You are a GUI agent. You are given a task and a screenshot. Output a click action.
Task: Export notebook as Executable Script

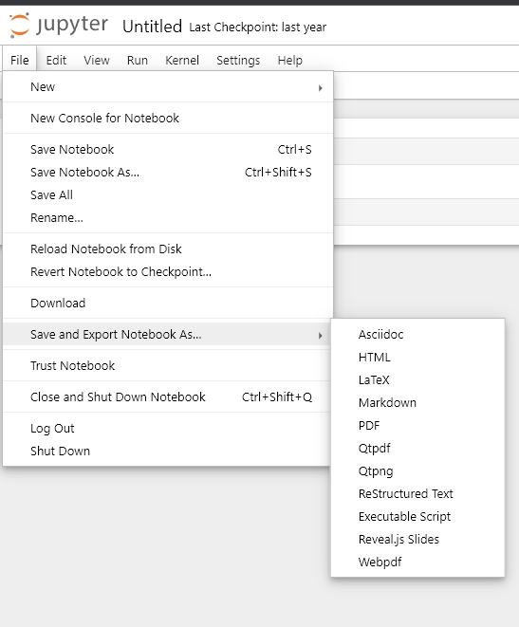point(417,516)
